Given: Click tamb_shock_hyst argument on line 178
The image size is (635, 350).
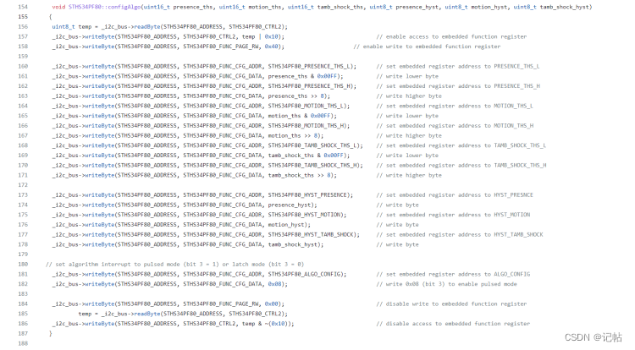Looking at the screenshot, I should click(292, 244).
